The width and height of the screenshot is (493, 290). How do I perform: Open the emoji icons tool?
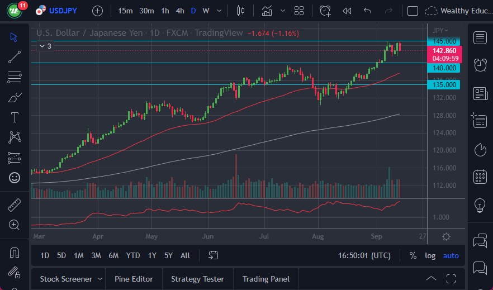15,178
